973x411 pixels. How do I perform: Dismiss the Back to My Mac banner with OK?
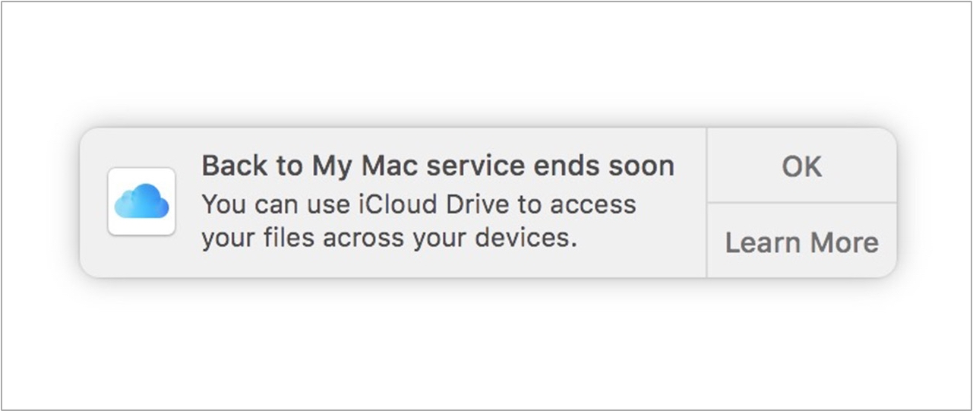(801, 166)
